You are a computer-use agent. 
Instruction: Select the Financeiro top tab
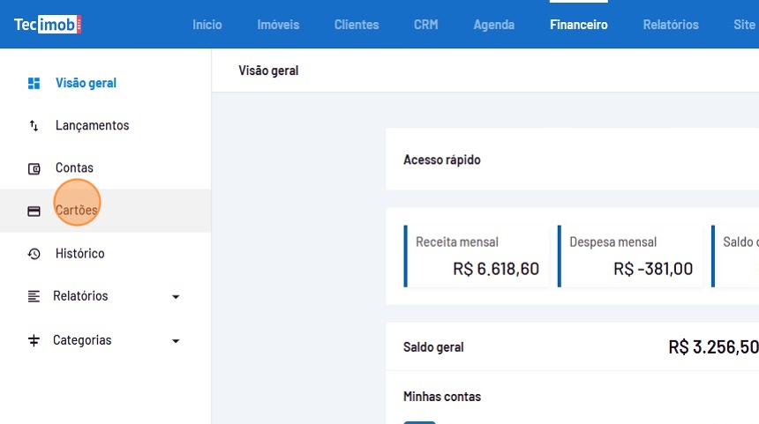579,25
